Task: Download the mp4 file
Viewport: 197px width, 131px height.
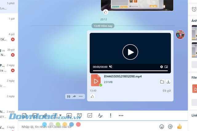Action: pos(168,82)
